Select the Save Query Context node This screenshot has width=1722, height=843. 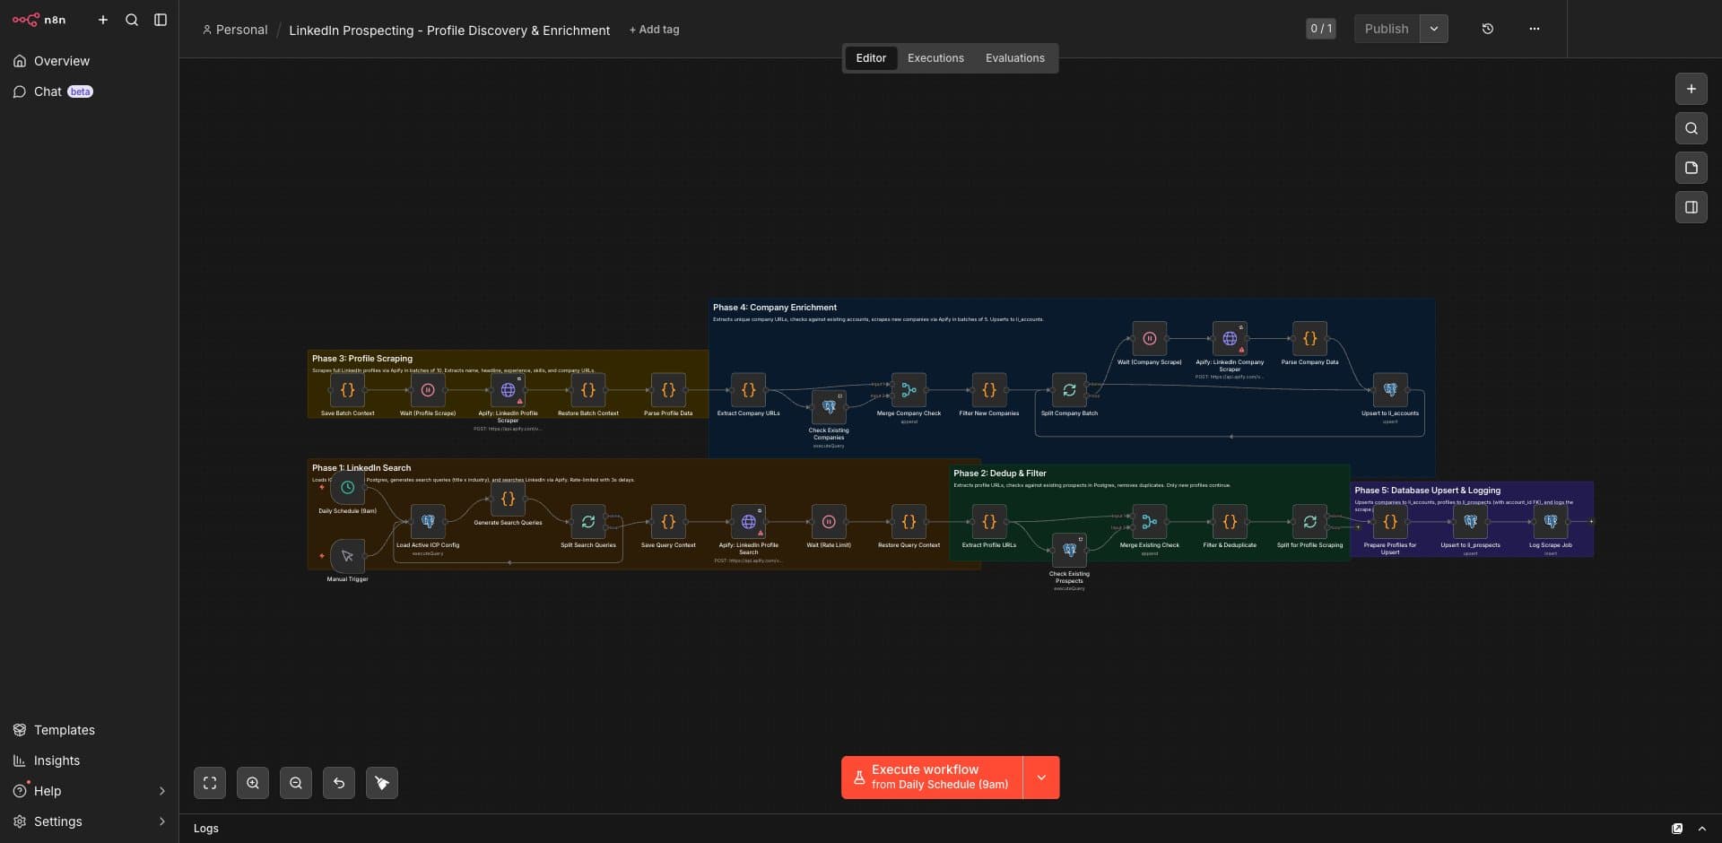[668, 522]
